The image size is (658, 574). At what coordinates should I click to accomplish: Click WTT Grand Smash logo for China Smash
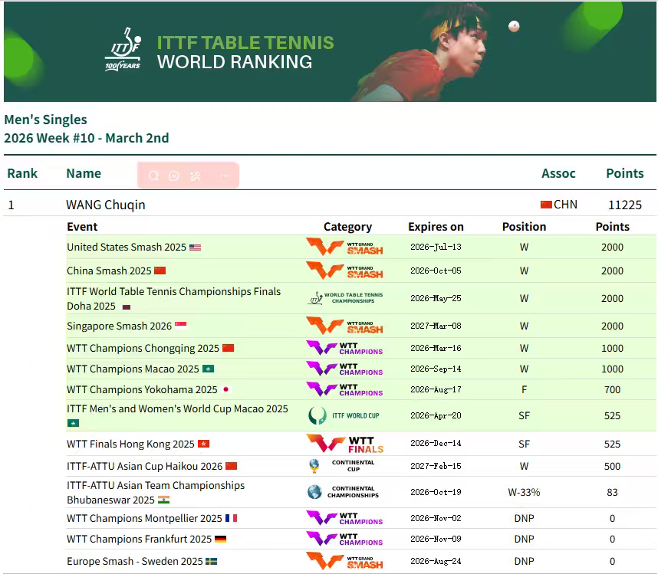(344, 271)
